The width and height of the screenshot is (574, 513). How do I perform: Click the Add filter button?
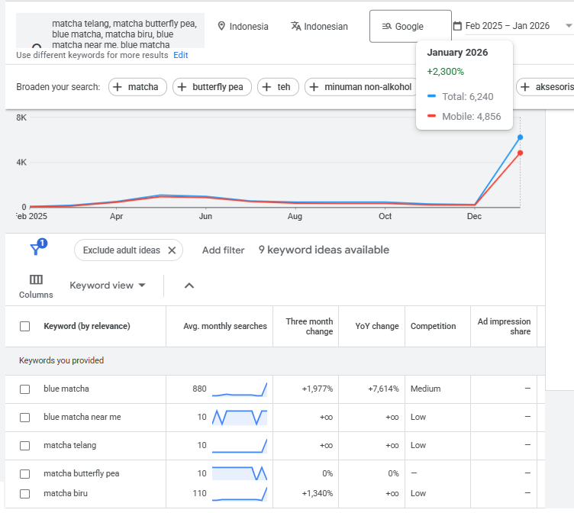point(223,250)
